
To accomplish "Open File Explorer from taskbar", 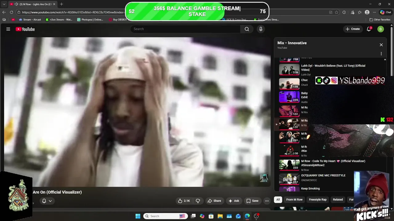I will (x=220, y=216).
